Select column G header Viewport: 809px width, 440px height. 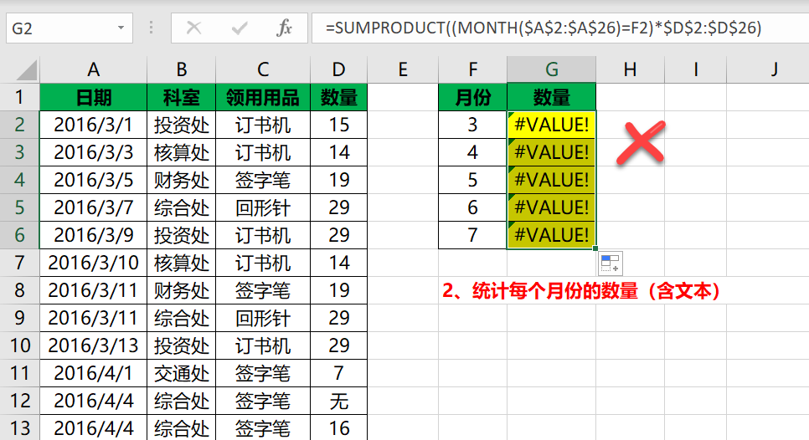pos(552,69)
